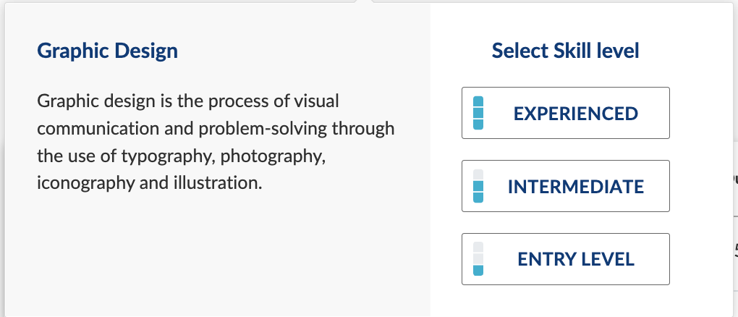This screenshot has height=317, width=738.
Task: Choose the EXPERIENCED skill level button
Action: (565, 113)
